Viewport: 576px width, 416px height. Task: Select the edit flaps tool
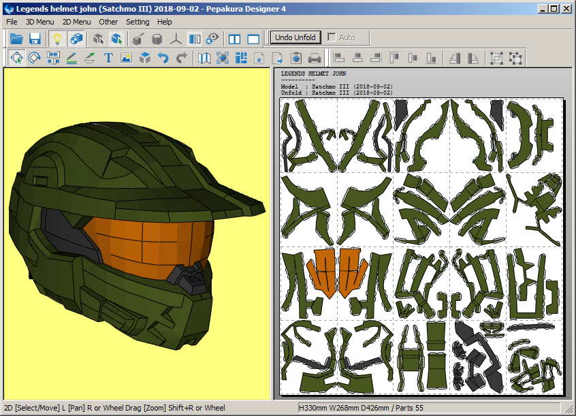(x=90, y=58)
